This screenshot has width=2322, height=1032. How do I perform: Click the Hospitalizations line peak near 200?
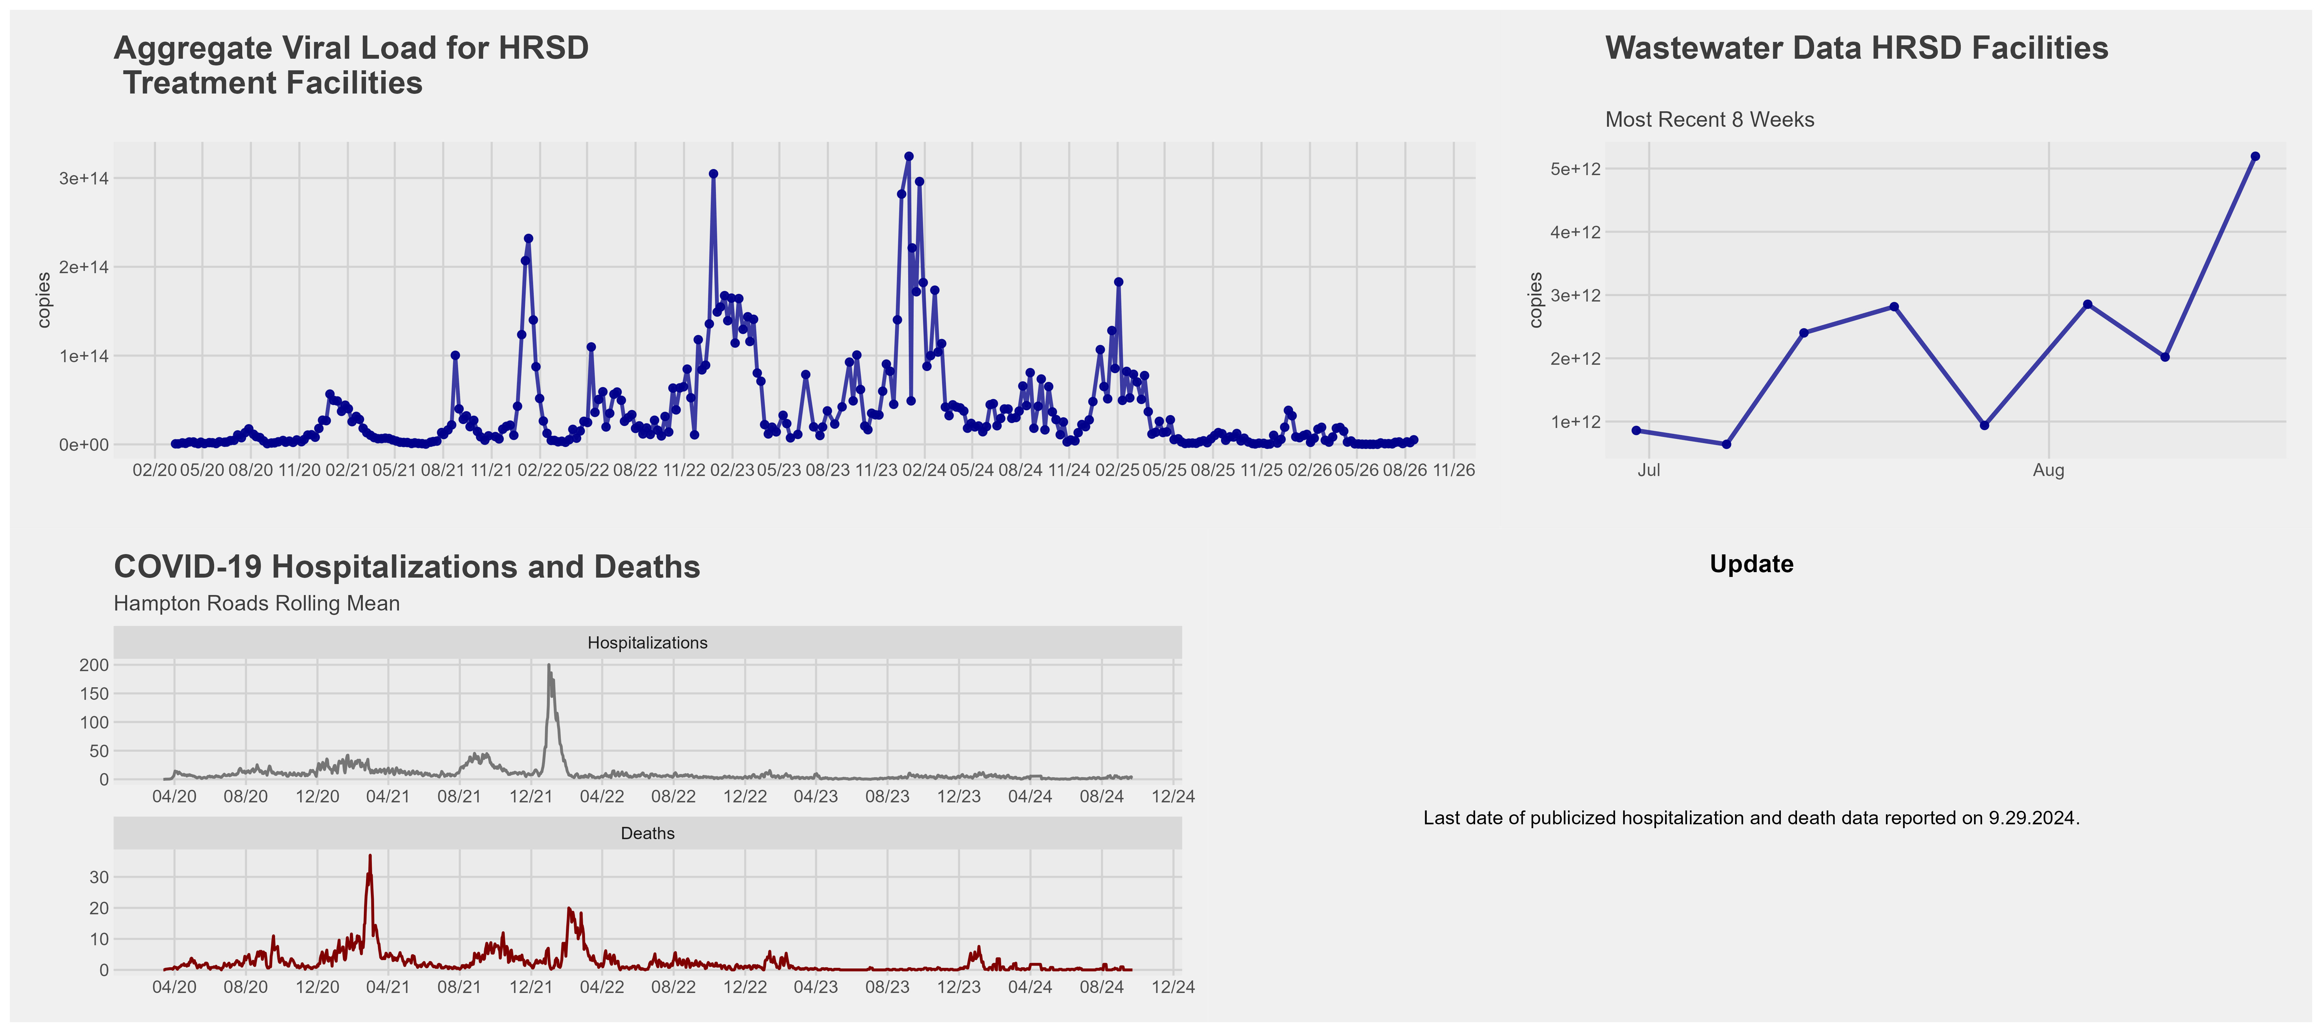[549, 666]
